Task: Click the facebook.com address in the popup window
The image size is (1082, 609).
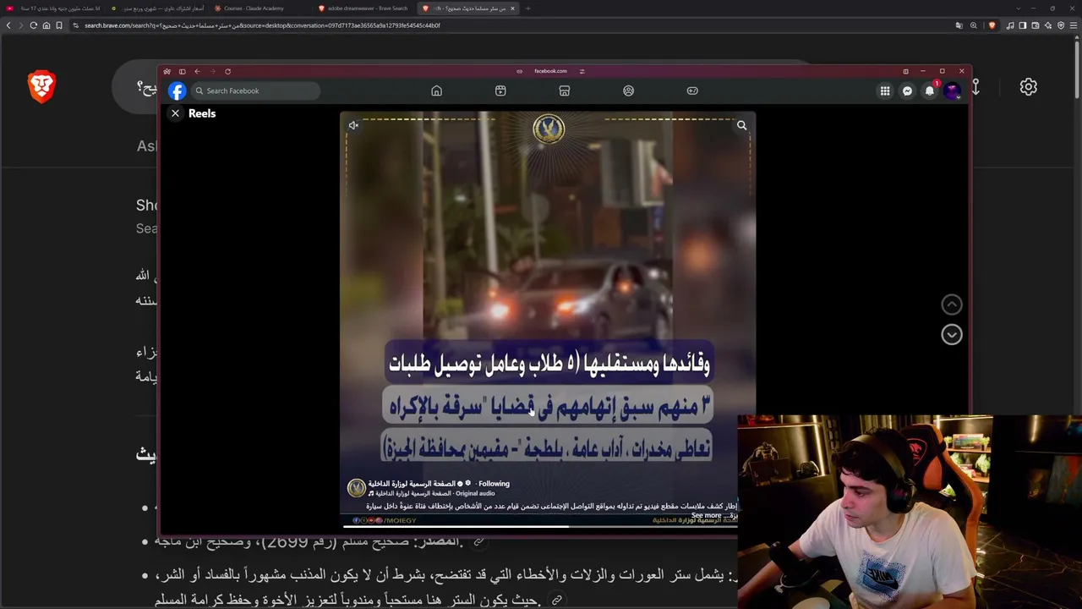Action: pos(550,71)
